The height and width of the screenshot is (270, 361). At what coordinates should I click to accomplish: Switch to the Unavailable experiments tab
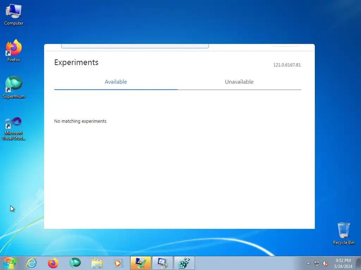point(239,82)
